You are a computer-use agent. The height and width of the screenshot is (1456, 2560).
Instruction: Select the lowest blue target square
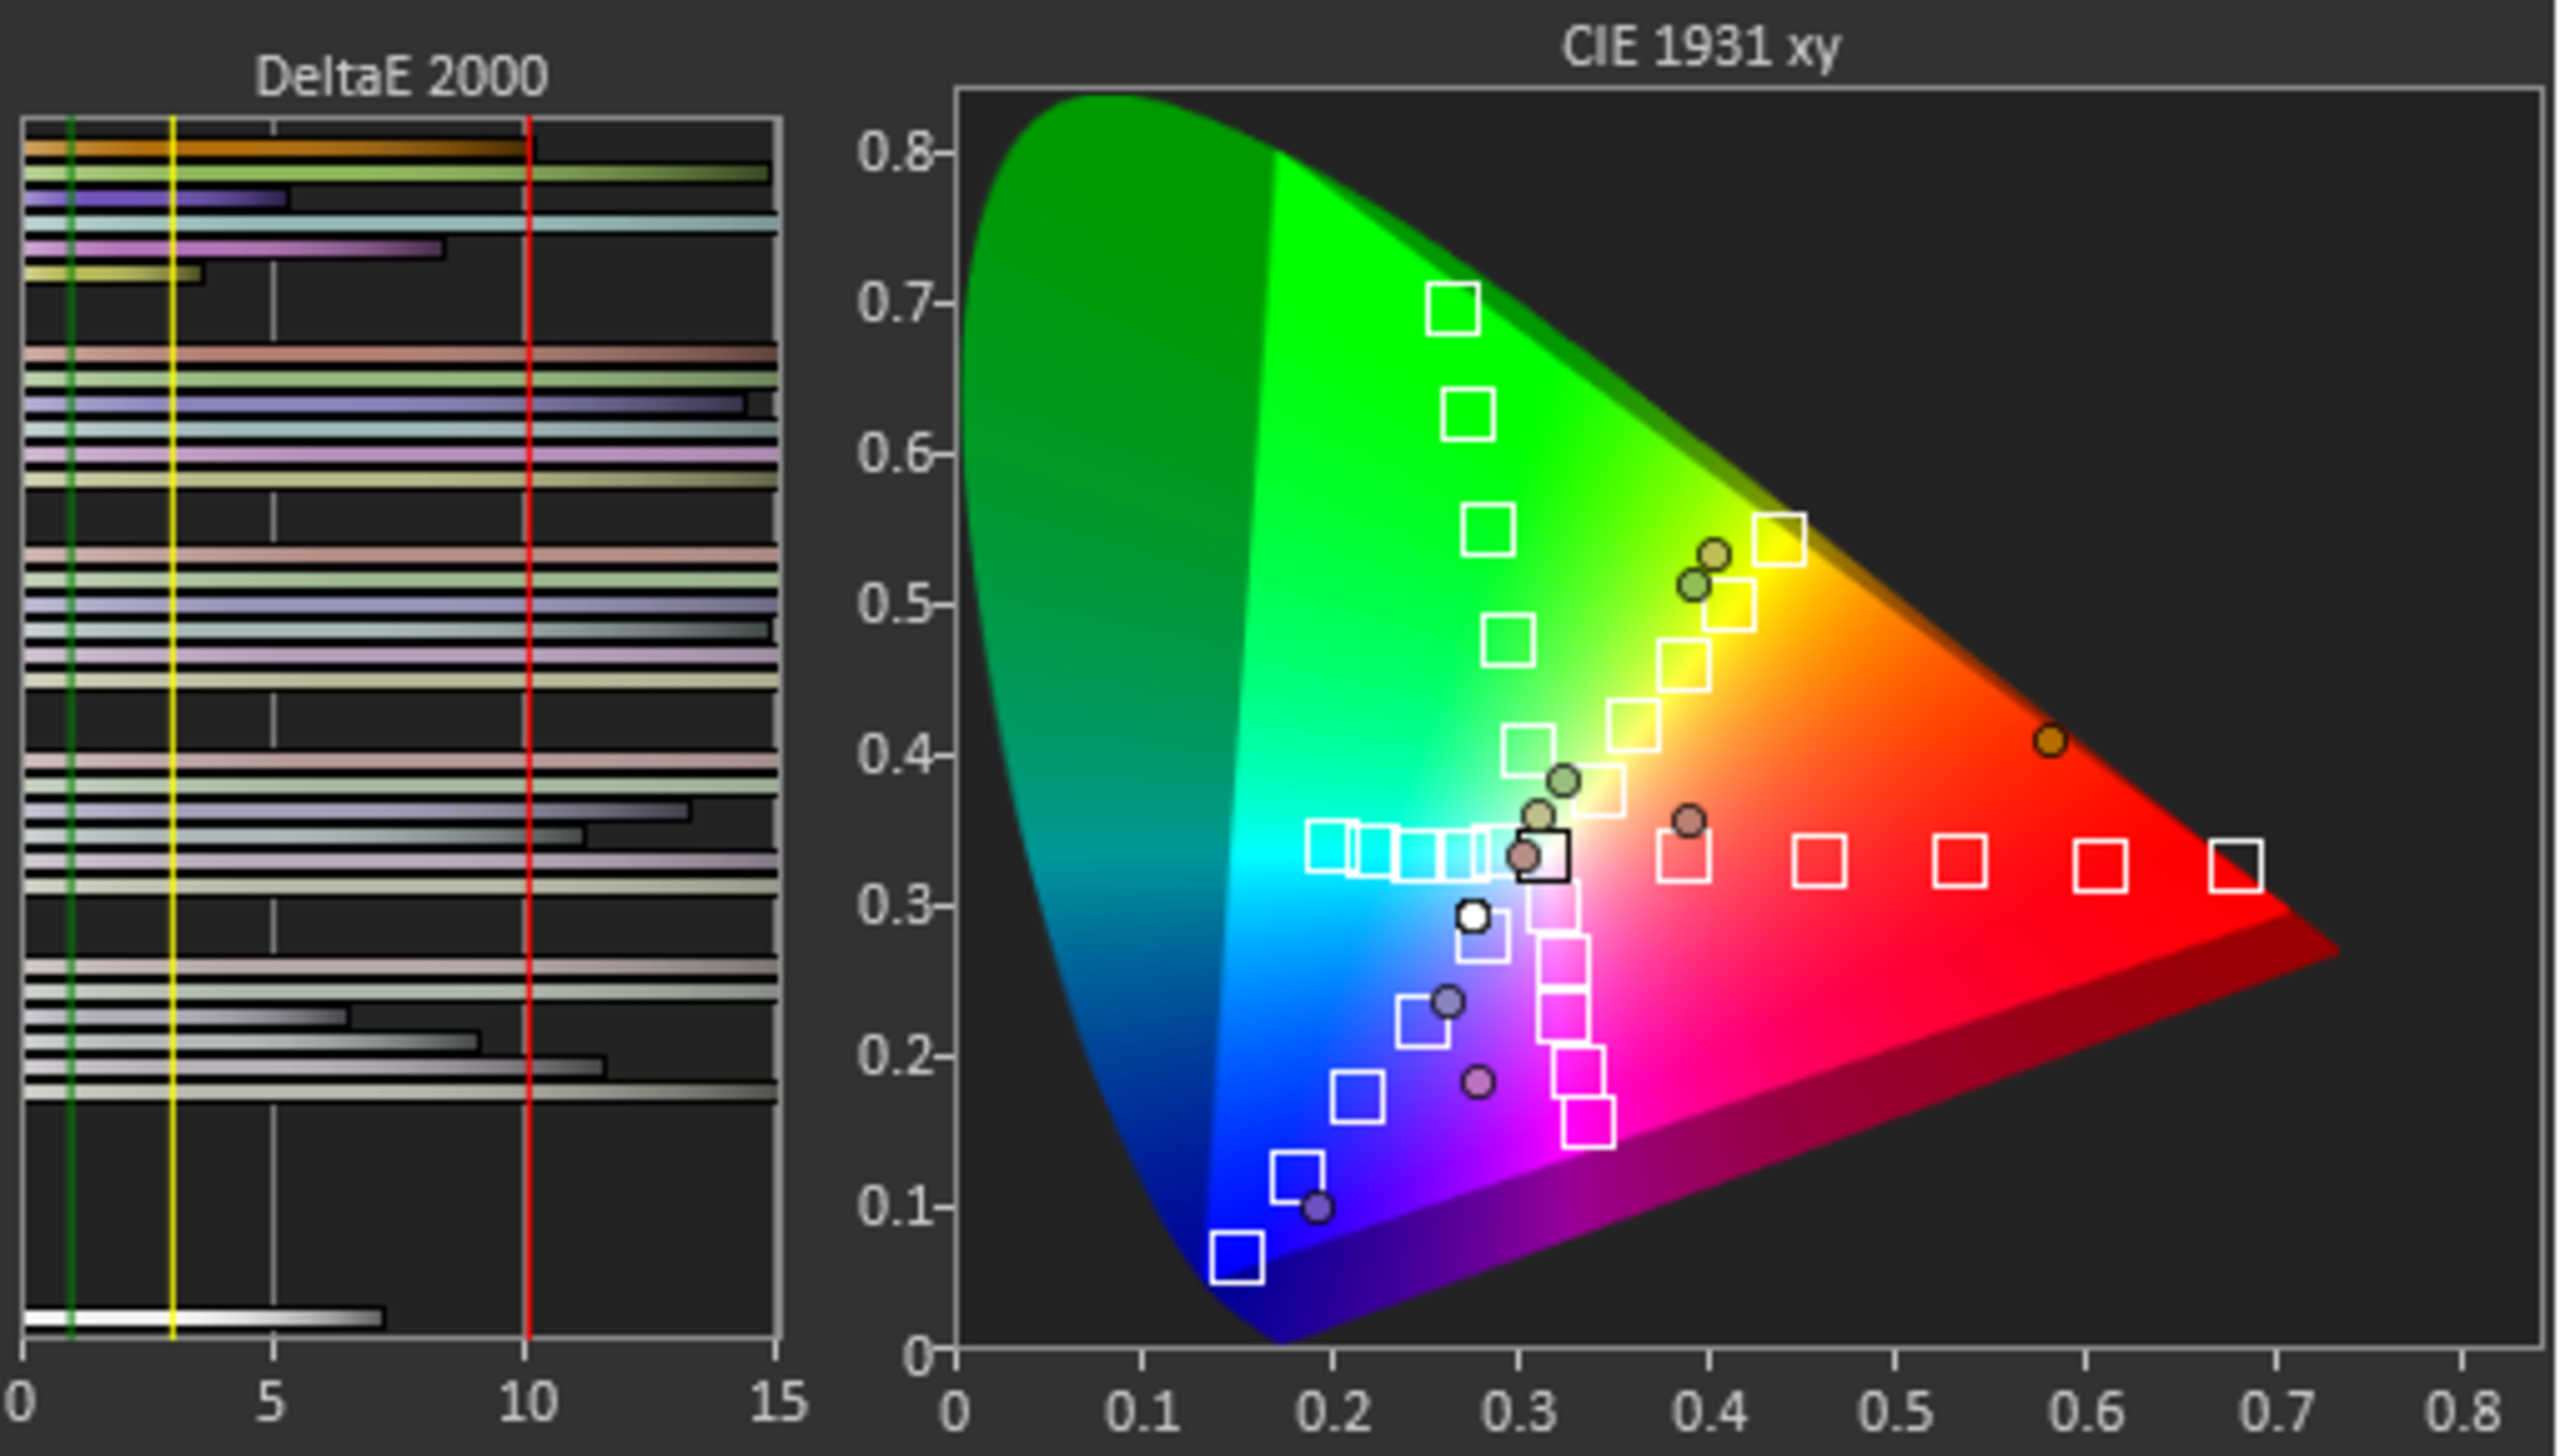coord(1236,1257)
